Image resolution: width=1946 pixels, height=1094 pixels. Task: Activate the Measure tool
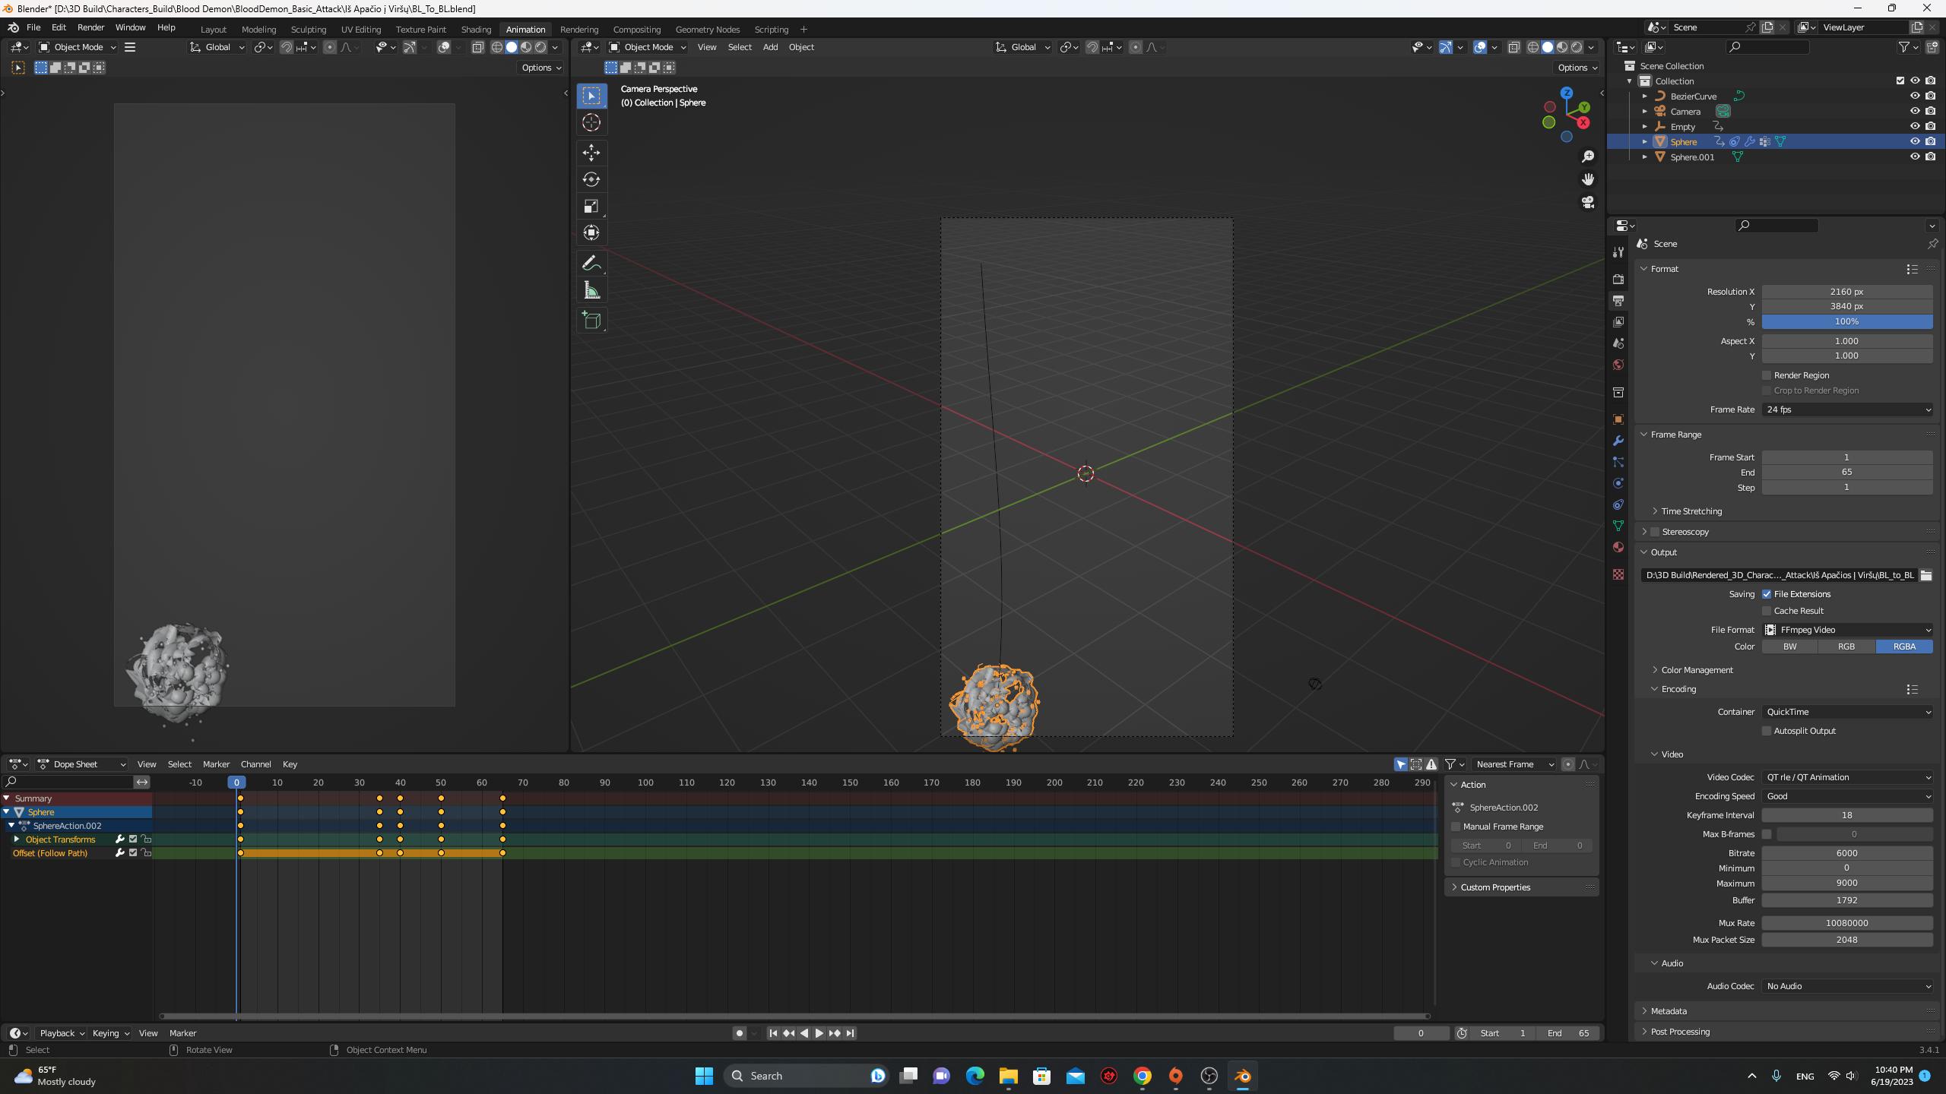(591, 289)
